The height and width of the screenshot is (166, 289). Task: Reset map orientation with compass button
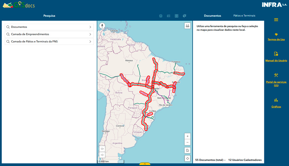tap(102, 26)
